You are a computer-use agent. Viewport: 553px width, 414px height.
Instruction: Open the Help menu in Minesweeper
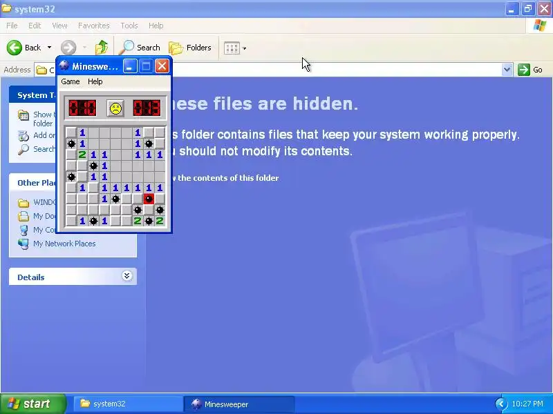[x=95, y=81]
